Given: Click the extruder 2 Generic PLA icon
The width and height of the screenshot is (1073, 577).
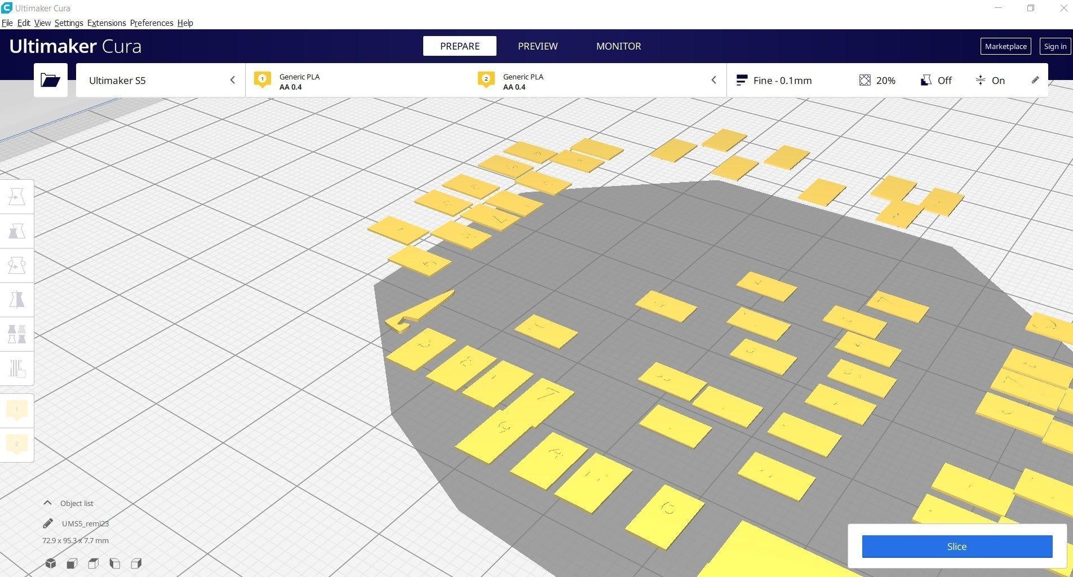Looking at the screenshot, I should 486,80.
